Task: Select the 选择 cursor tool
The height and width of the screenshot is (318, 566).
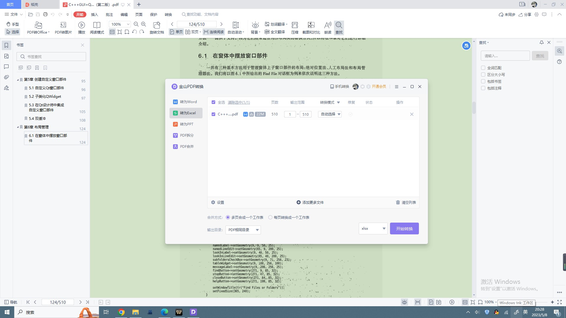Action: pyautogui.click(x=13, y=32)
